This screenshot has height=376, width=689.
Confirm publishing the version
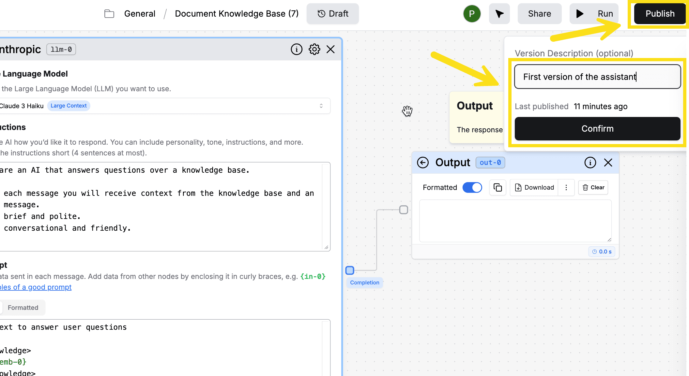pyautogui.click(x=598, y=129)
